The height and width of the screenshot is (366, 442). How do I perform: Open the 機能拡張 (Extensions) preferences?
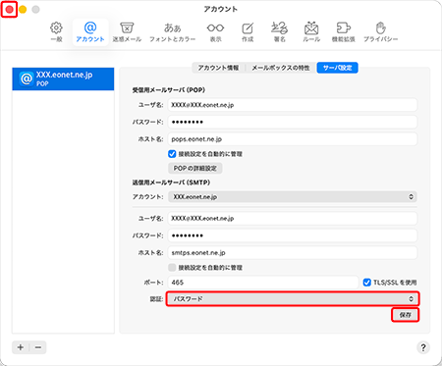coord(344,32)
